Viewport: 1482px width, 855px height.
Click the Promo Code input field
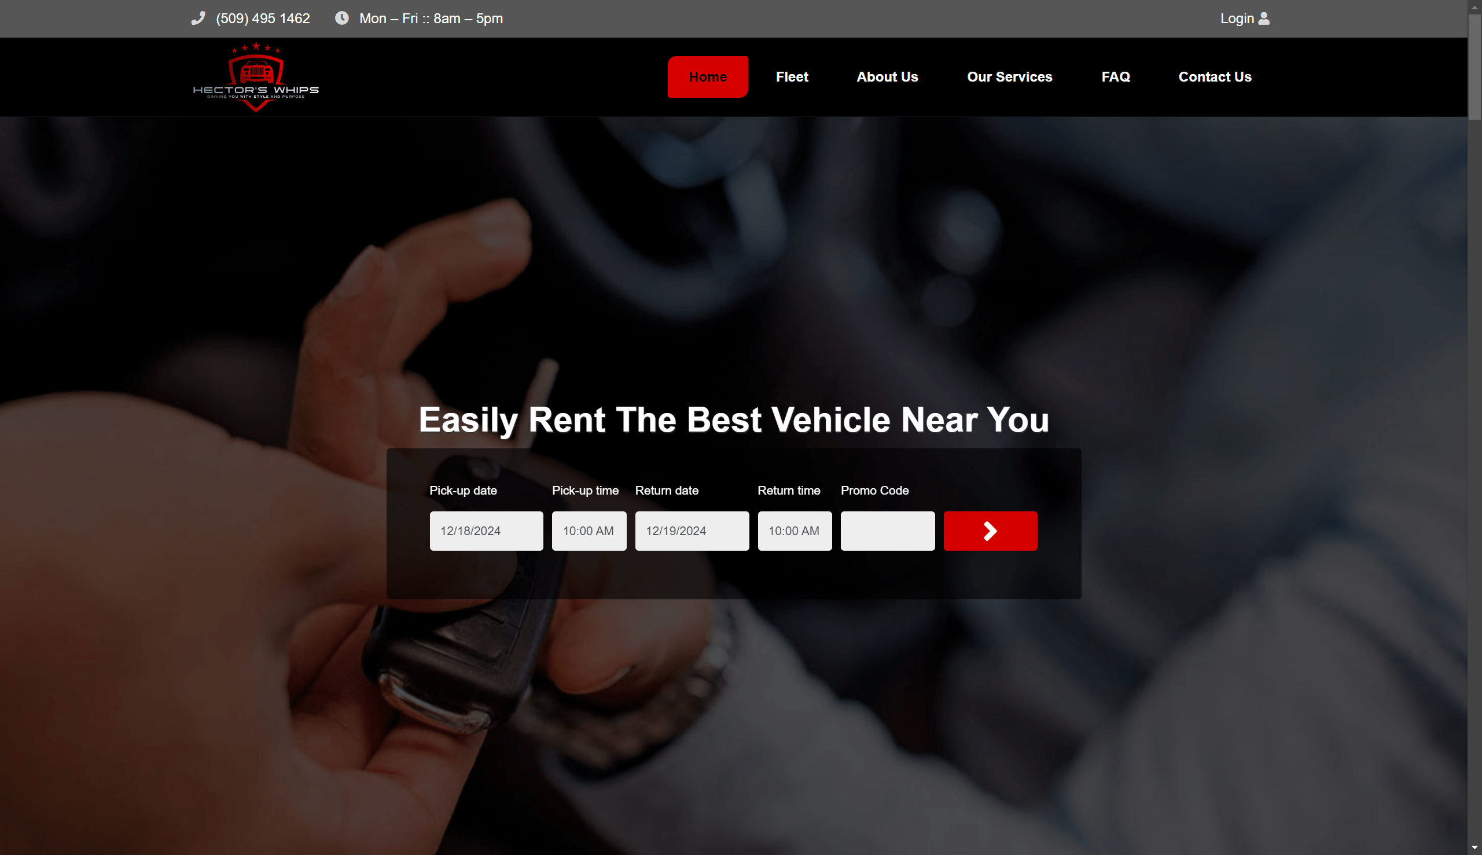(x=888, y=530)
